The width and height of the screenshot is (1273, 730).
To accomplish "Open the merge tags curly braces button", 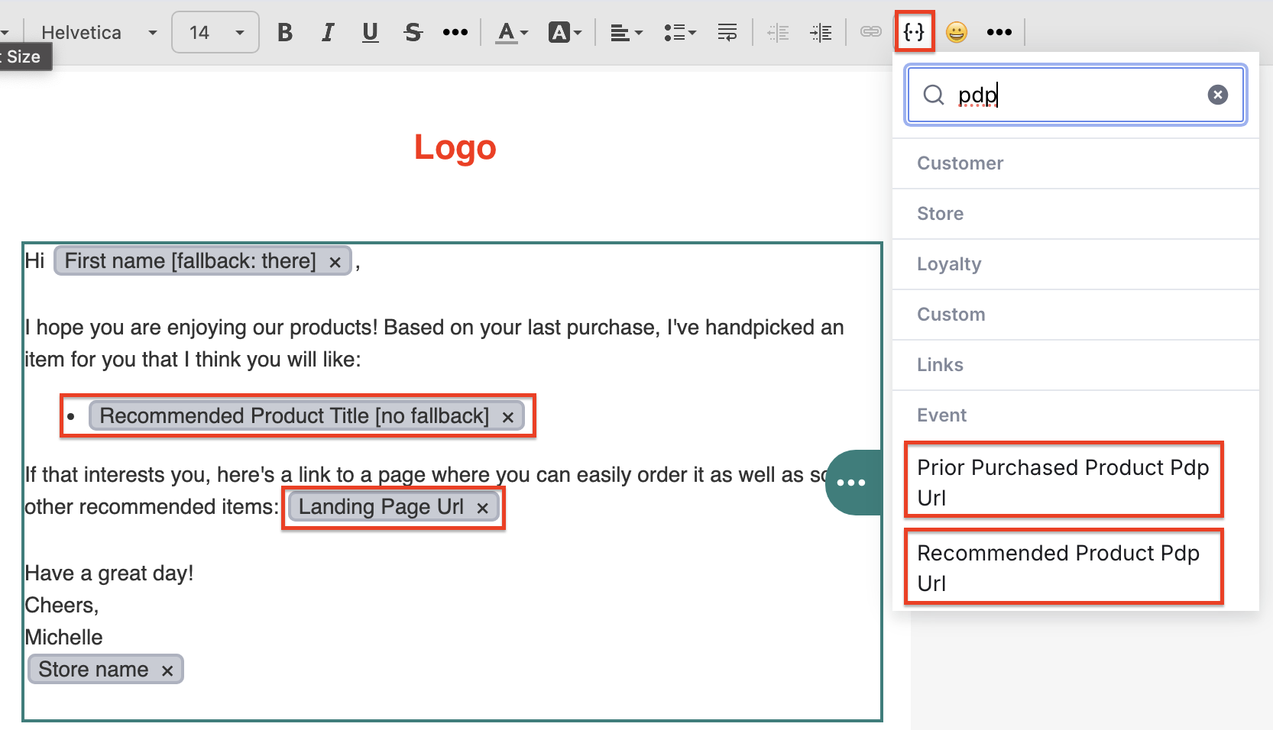I will (x=914, y=32).
